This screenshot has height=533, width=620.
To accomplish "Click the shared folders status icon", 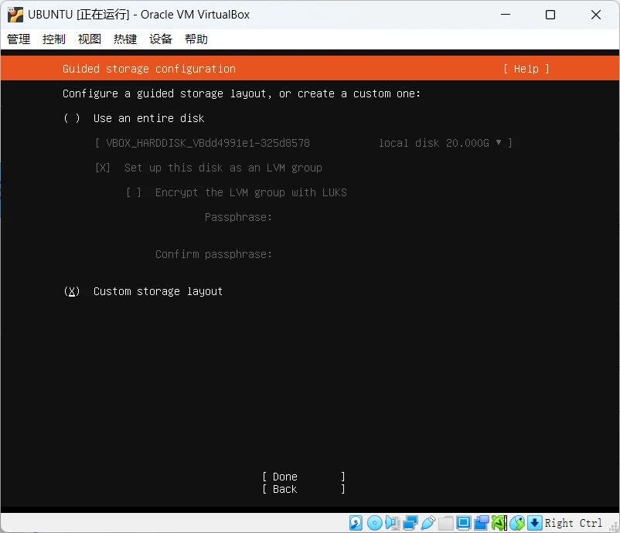I will coord(445,523).
